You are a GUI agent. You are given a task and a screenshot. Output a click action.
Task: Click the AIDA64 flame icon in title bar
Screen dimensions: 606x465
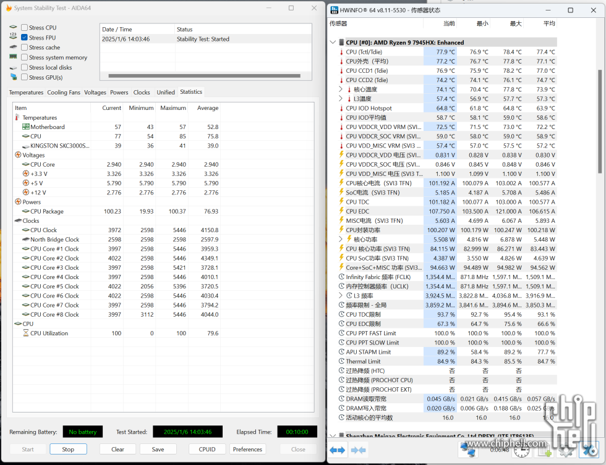click(9, 7)
